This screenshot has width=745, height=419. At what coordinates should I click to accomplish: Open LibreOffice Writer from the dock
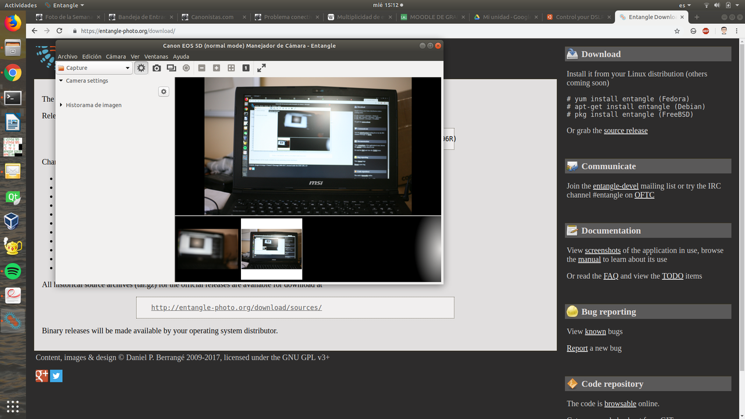pyautogui.click(x=13, y=122)
